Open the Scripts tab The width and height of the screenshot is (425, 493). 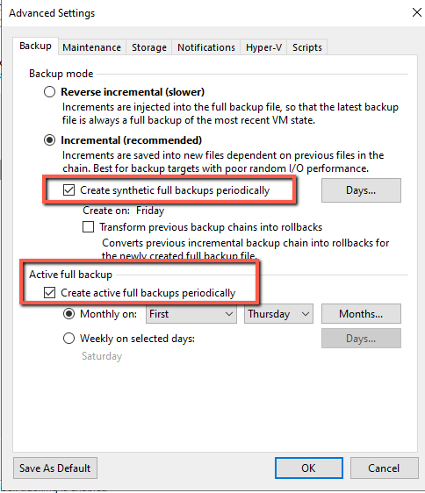(307, 47)
